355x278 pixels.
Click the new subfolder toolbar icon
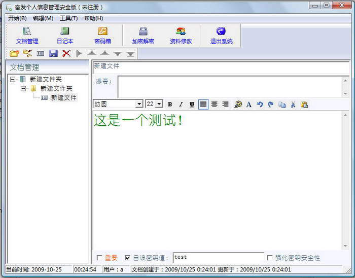coord(27,53)
